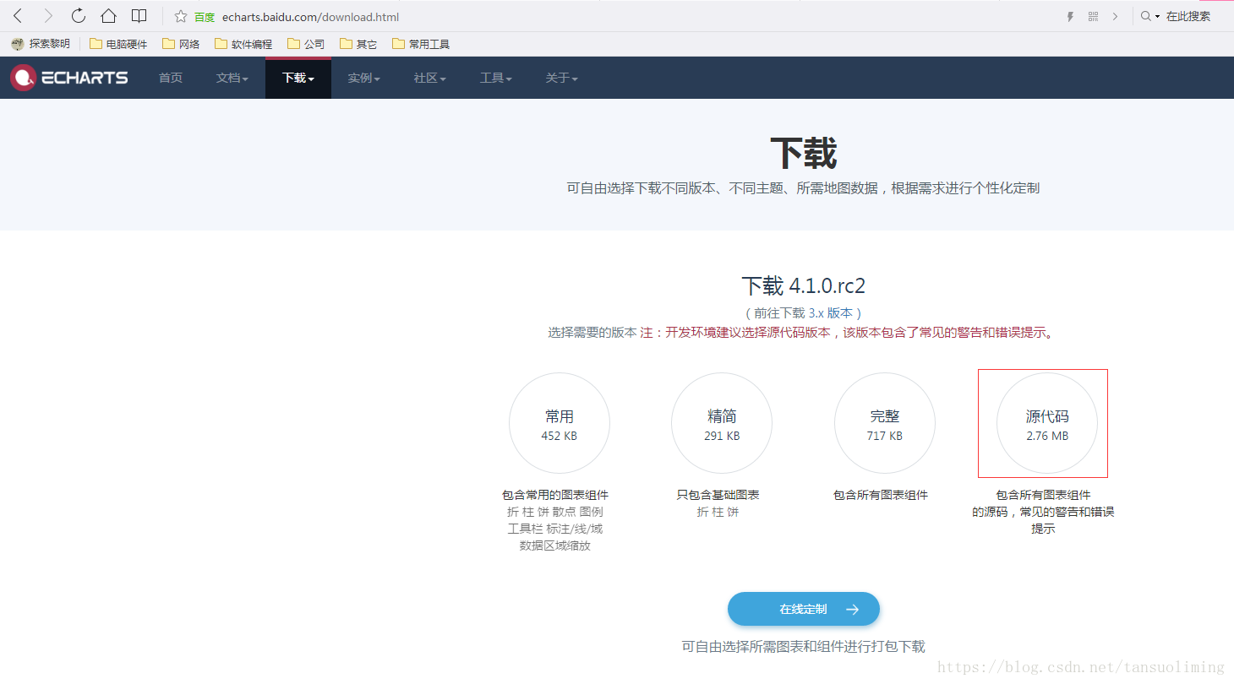Open the 探索黎明 bookmark
Image resolution: width=1234 pixels, height=684 pixels.
41,44
